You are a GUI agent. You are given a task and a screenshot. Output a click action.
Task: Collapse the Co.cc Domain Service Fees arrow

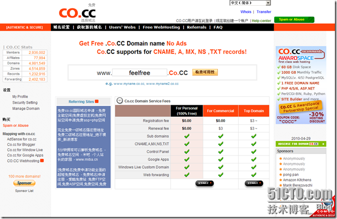coord(119,101)
